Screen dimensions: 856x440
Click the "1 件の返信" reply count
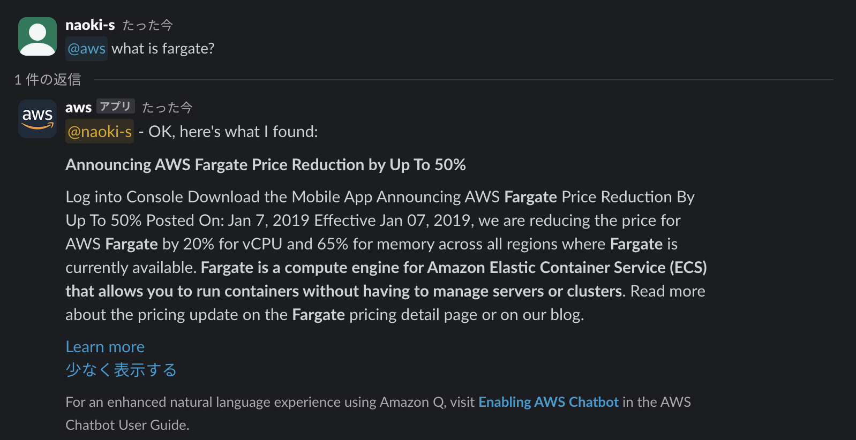48,80
